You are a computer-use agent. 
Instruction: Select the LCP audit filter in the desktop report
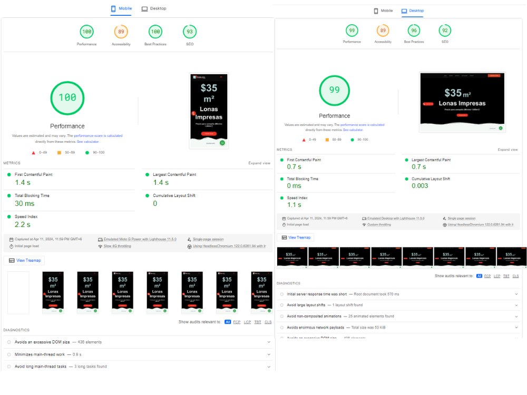click(497, 276)
